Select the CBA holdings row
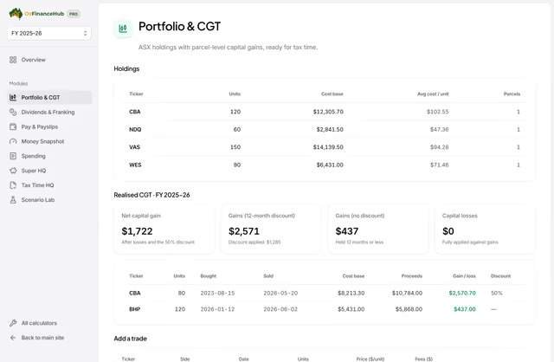 pyautogui.click(x=325, y=112)
